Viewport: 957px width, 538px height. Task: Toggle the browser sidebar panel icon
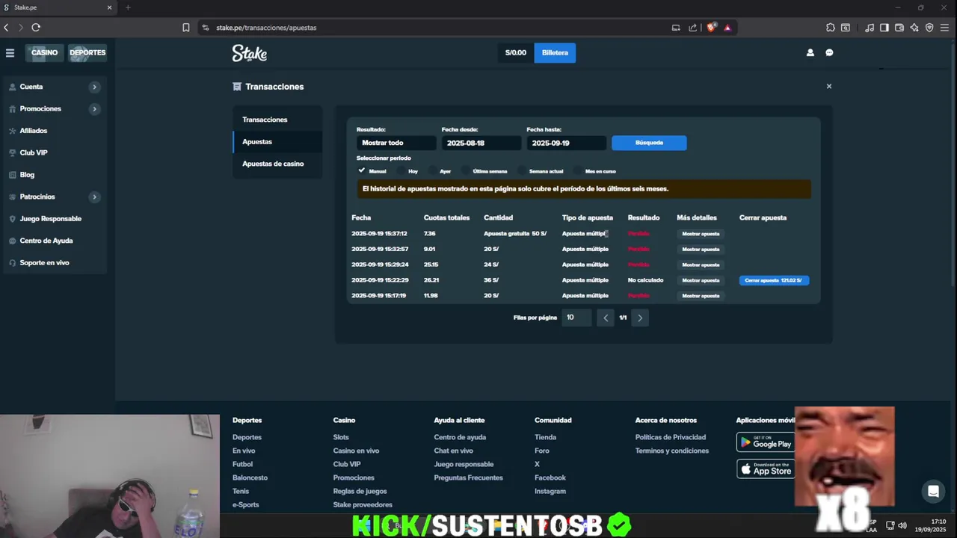tap(884, 28)
